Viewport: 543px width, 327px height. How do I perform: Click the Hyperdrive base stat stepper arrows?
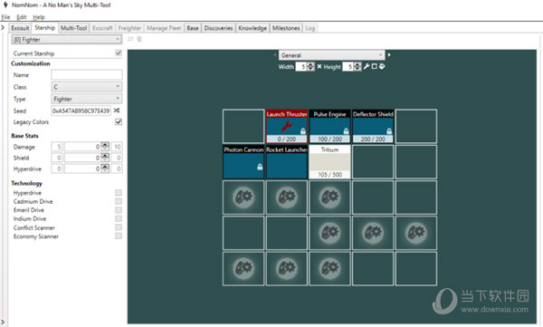click(105, 168)
